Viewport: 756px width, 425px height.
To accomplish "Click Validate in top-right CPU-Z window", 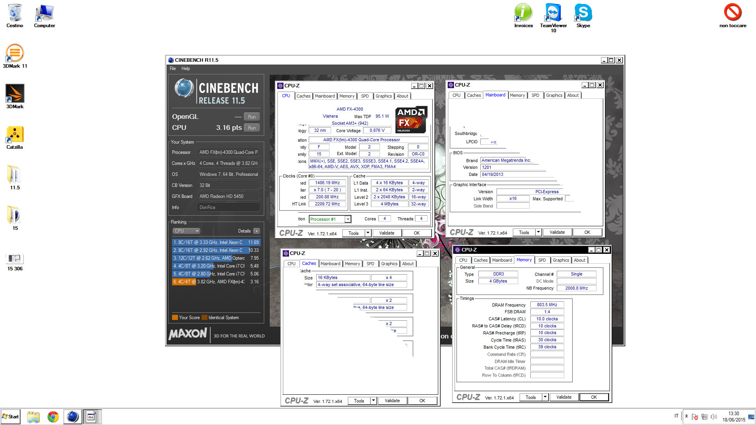I will coord(557,232).
